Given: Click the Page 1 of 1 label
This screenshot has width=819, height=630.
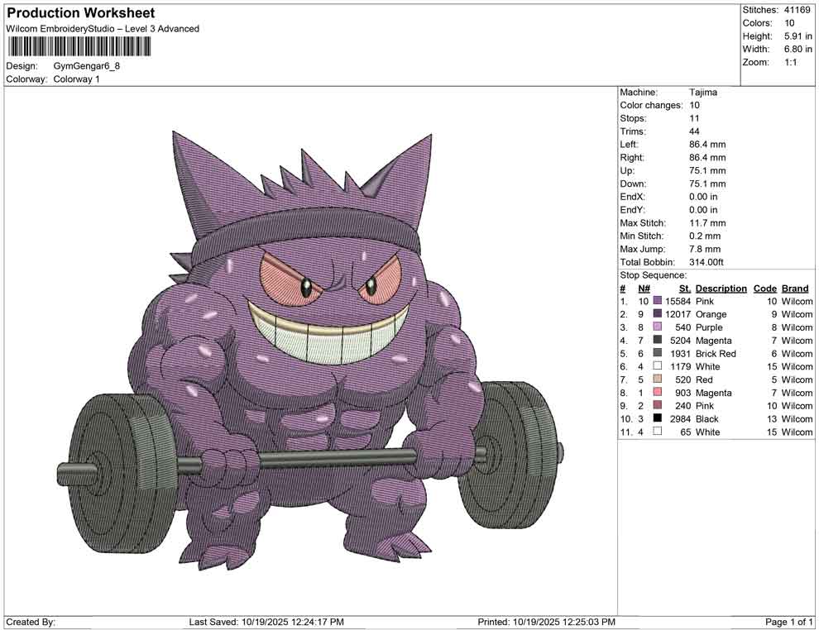Looking at the screenshot, I should pos(788,622).
